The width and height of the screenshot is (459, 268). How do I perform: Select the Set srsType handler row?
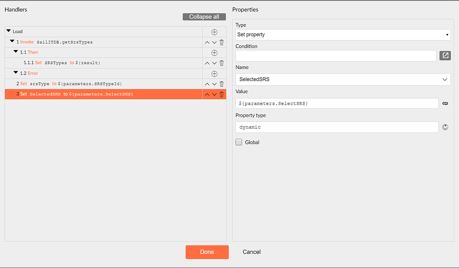click(90, 84)
